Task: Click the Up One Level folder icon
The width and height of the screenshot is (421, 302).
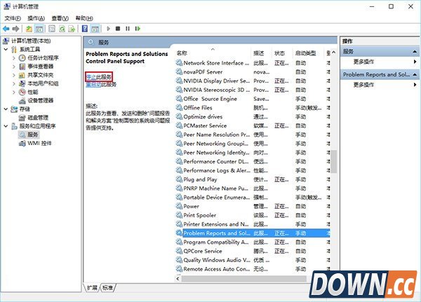Action: click(x=27, y=29)
